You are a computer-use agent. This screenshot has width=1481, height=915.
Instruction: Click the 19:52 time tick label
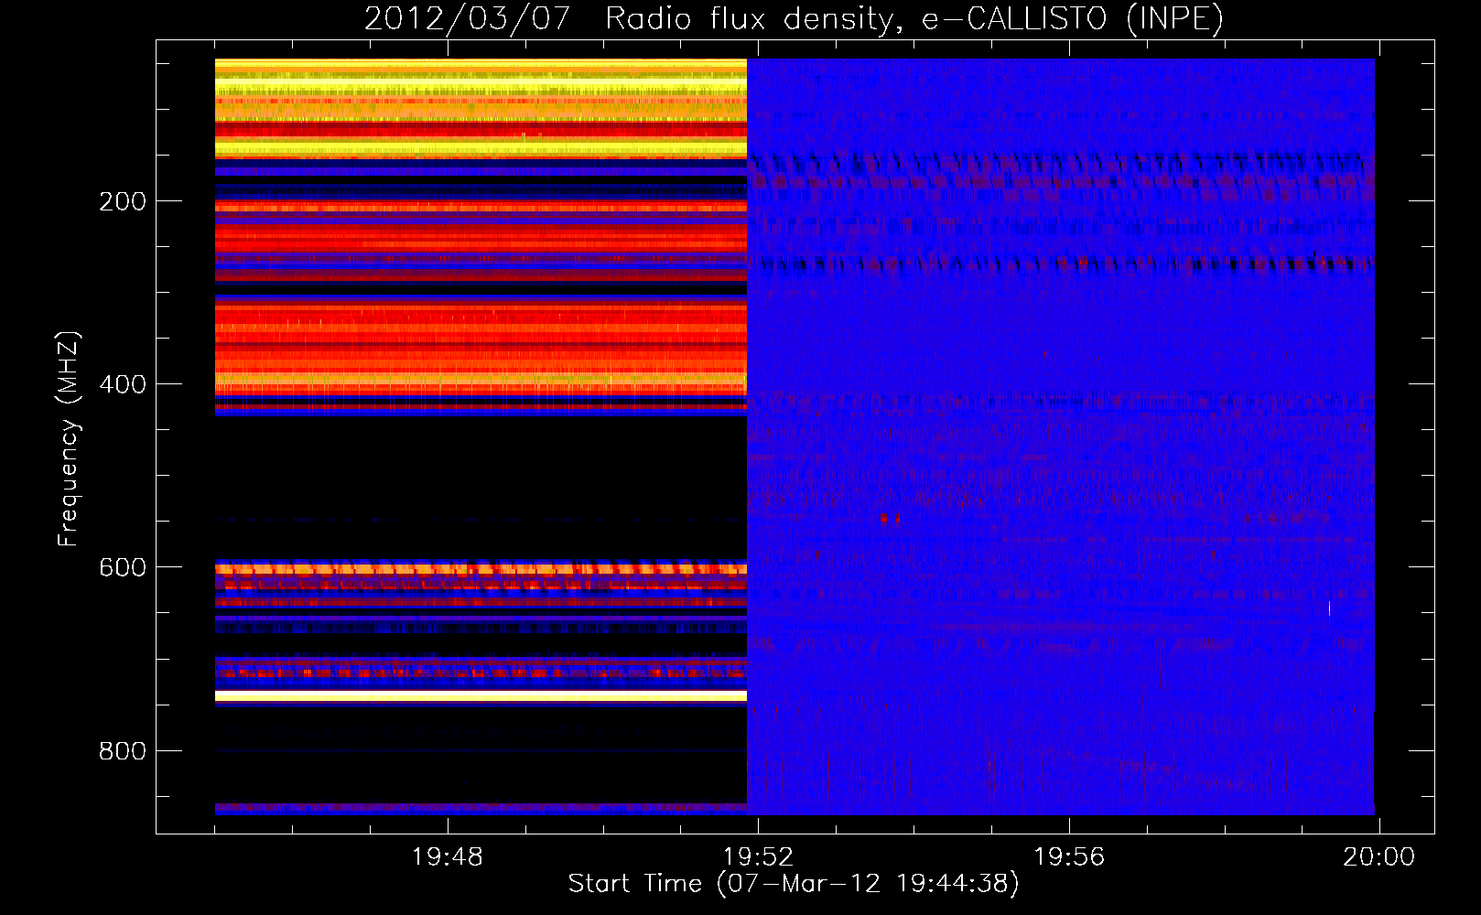point(759,857)
